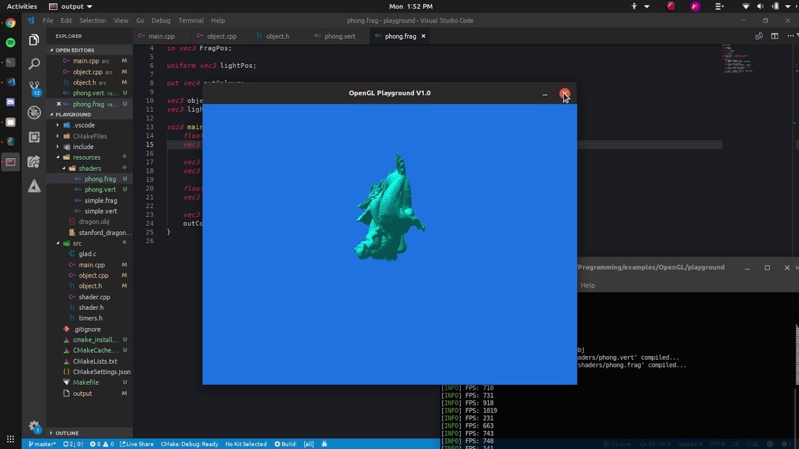Open the editor More Actions ellipsis
799x449 pixels.
pyautogui.click(x=790, y=36)
